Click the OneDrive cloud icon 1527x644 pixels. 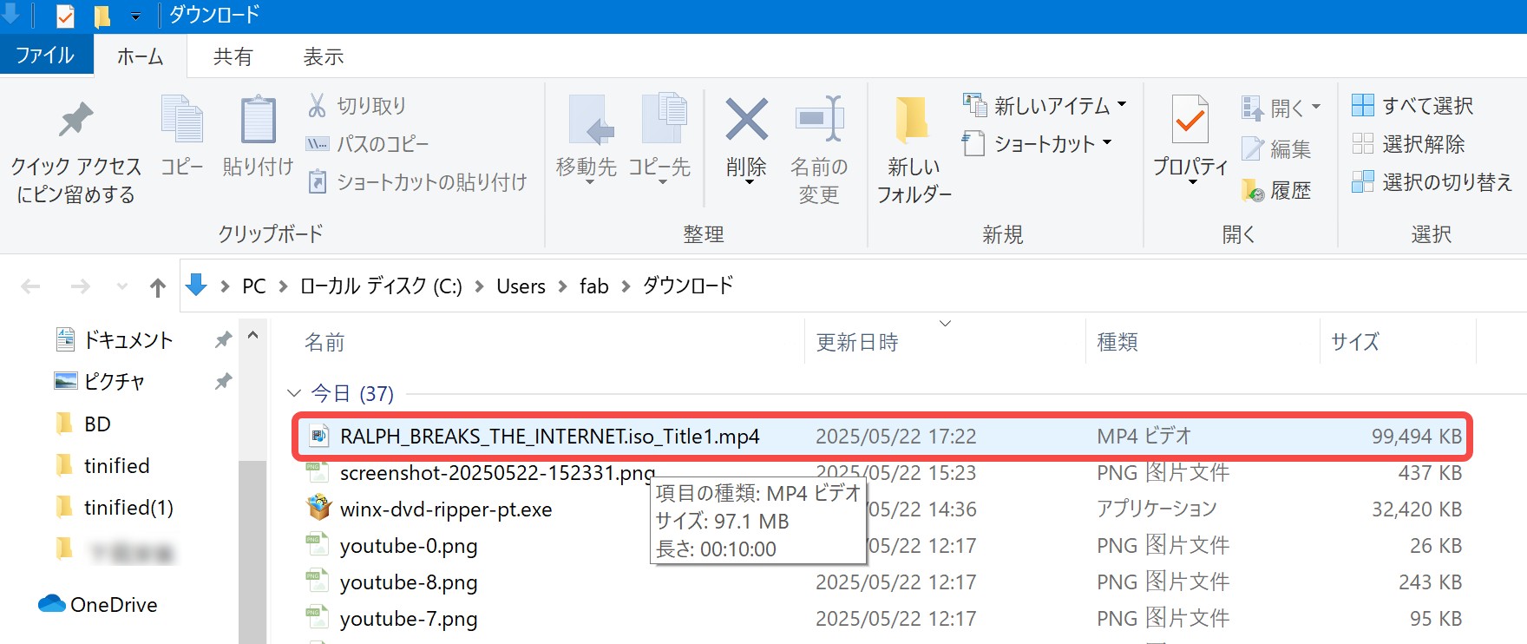coord(52,604)
